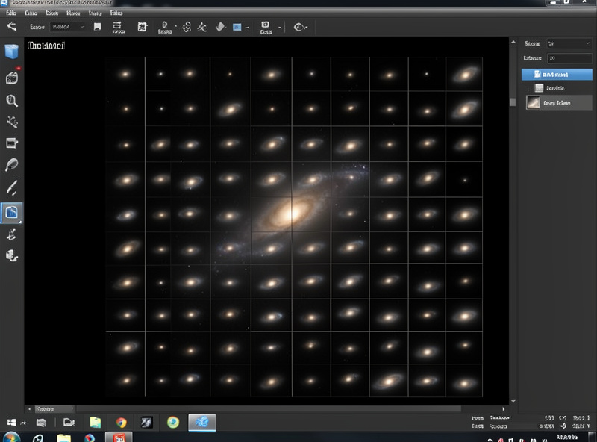Viewport: 597px width, 442px height.
Task: Expand the arrow next to the map pin icon
Action: [175, 27]
